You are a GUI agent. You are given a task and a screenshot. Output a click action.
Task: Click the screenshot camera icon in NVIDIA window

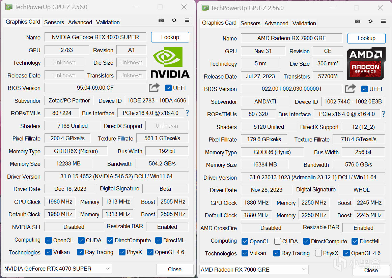161,20
